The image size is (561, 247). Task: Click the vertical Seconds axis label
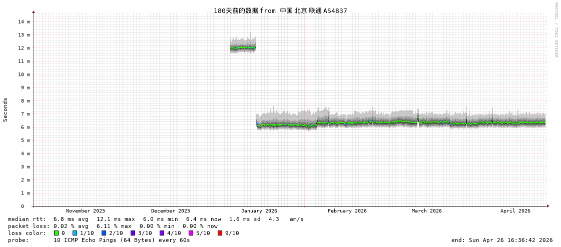[6, 109]
